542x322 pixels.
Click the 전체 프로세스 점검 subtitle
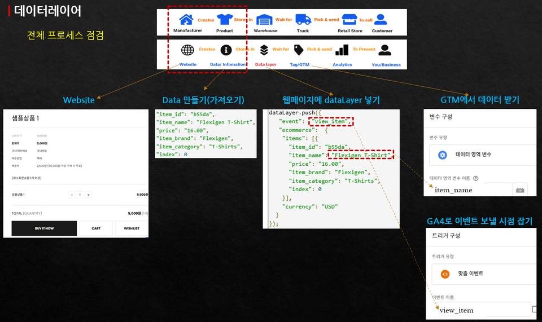(65, 35)
